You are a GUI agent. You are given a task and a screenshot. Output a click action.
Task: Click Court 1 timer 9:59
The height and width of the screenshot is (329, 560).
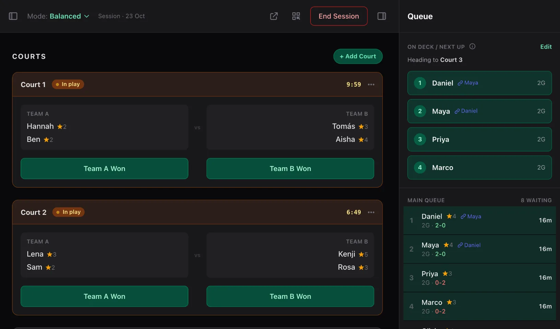coord(354,84)
